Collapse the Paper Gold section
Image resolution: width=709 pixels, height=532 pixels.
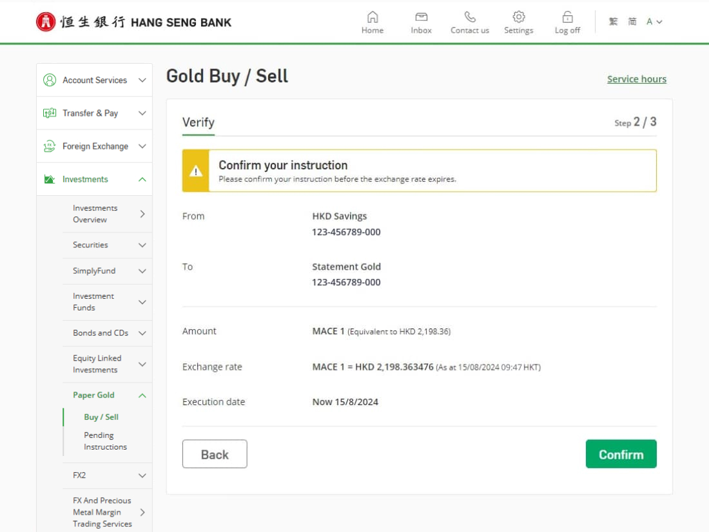tap(142, 395)
